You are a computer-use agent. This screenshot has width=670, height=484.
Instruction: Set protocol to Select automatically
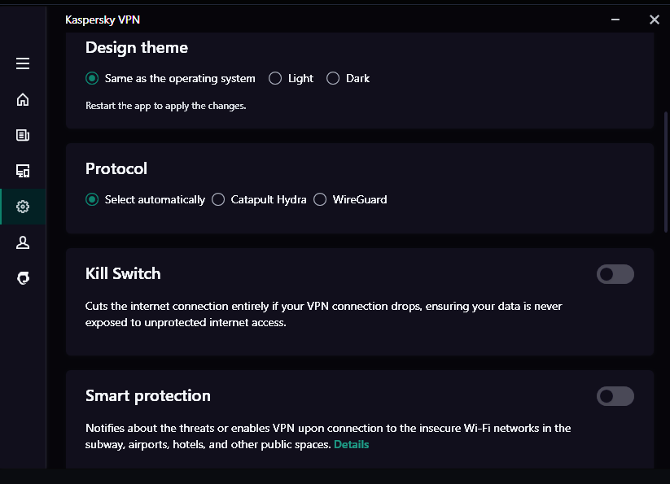(x=92, y=199)
